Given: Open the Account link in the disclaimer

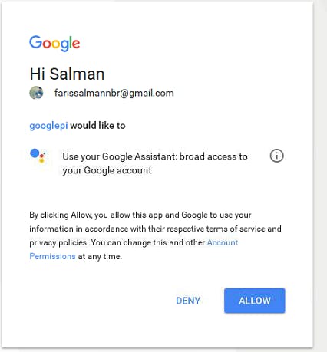Looking at the screenshot, I should point(223,242).
